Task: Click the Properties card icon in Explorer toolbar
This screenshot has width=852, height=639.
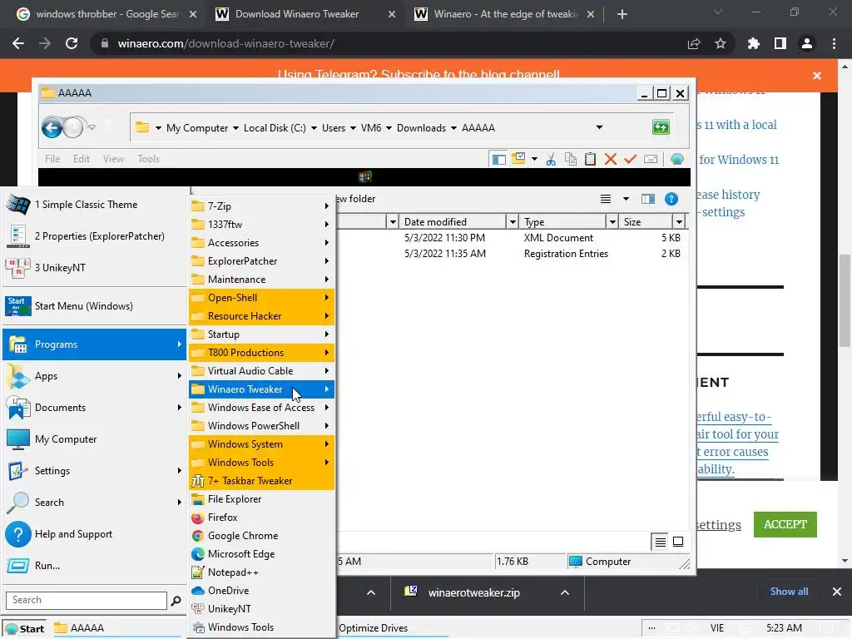Action: (651, 159)
